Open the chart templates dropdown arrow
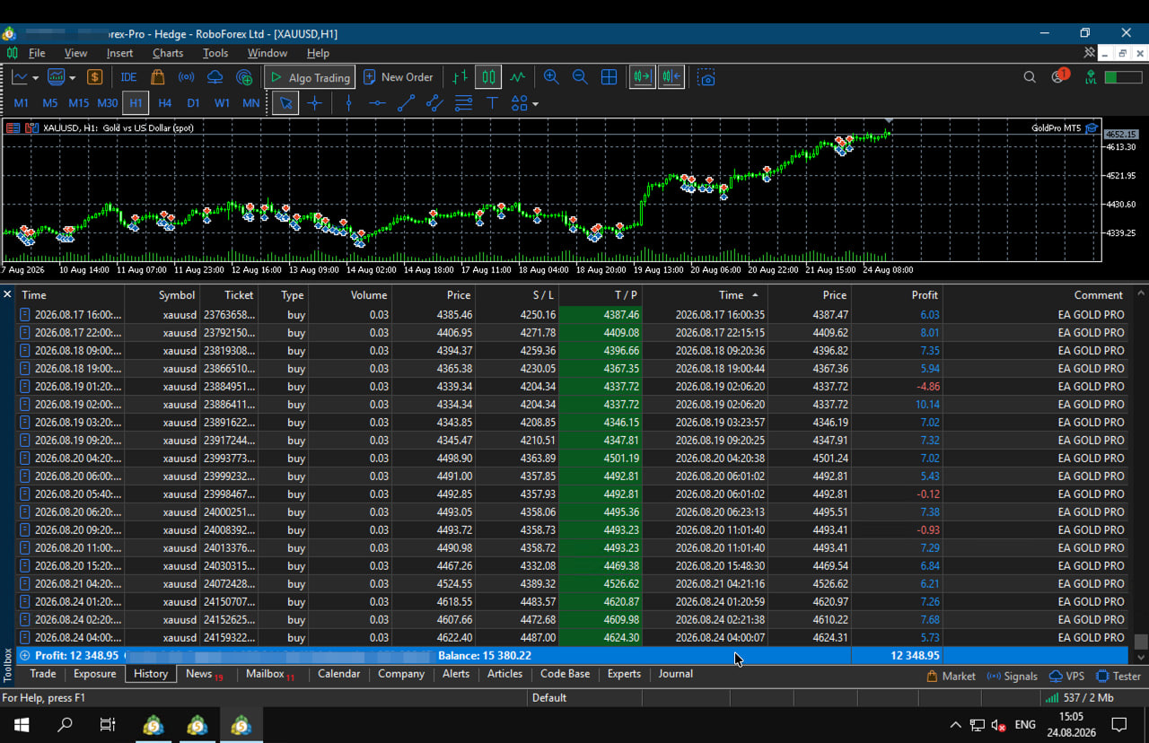Image resolution: width=1149 pixels, height=743 pixels. [x=72, y=78]
